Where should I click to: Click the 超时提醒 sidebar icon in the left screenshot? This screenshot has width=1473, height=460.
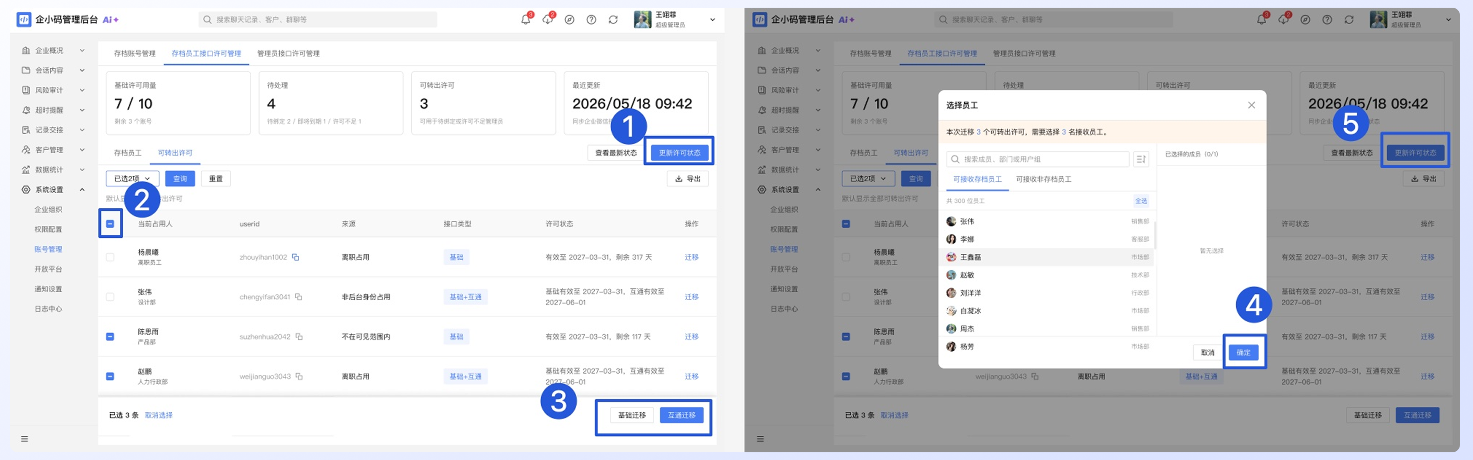pos(26,110)
